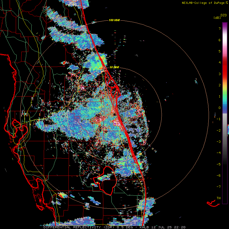Image resolution: width=229 pixels, height=229 pixels.
Task: Click the 7 tick label on the scale
Action: click(x=220, y=28)
